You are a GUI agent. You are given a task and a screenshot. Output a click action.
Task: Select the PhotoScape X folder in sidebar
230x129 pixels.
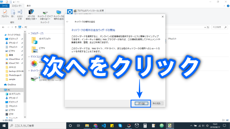14,75
